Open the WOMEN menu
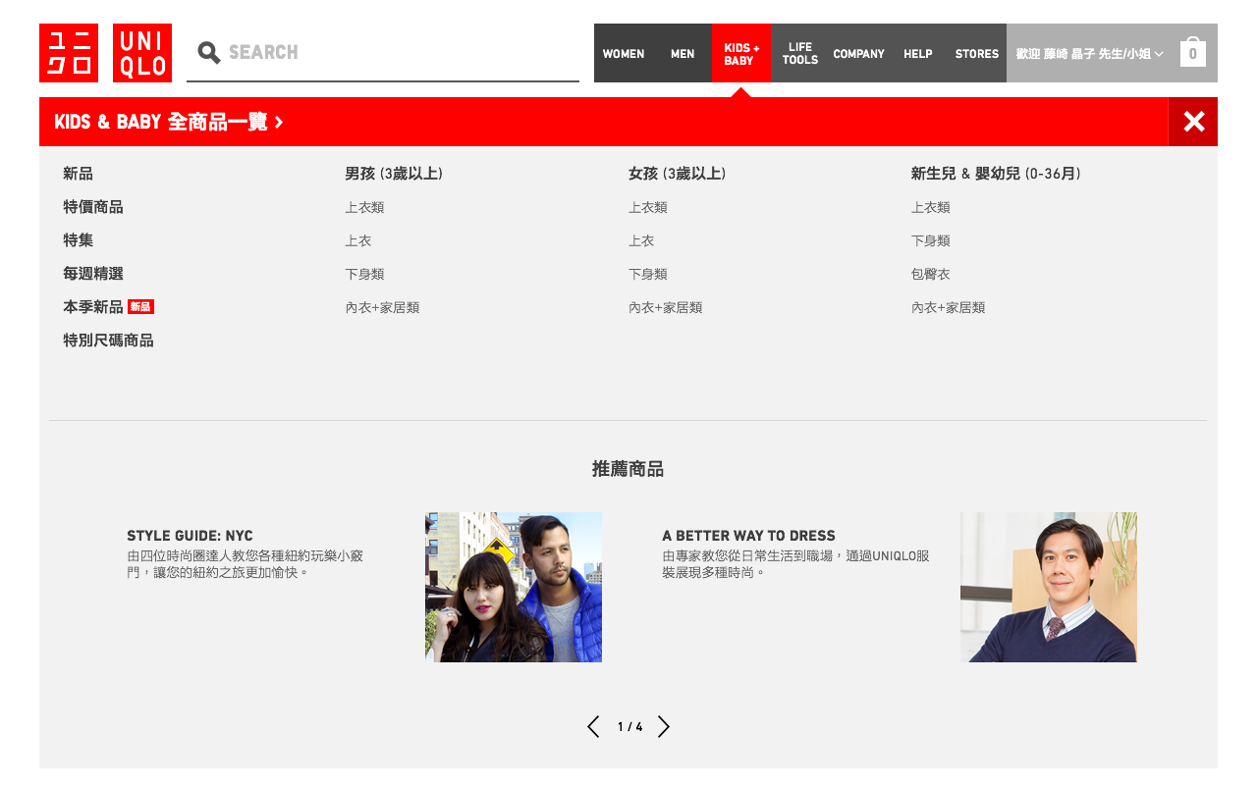 point(624,54)
